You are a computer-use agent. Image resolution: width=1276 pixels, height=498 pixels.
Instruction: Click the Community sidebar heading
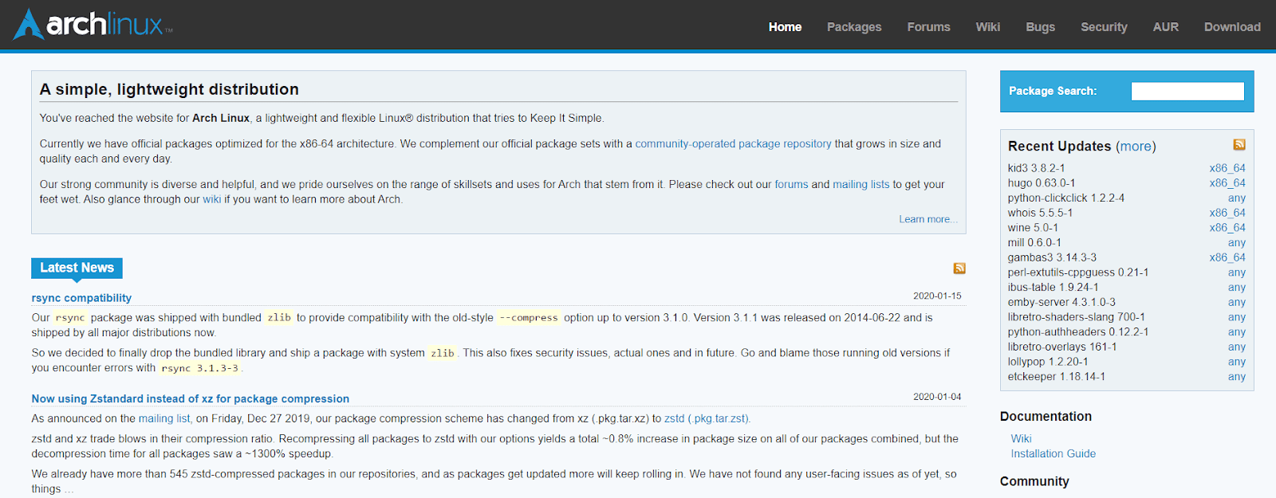point(1034,482)
